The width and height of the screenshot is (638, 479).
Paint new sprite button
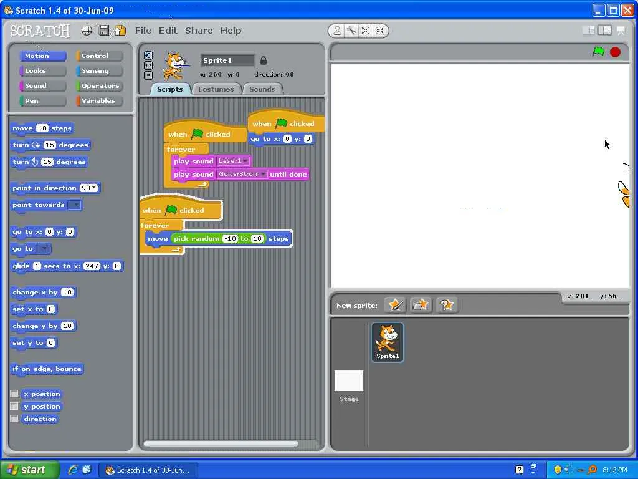pos(394,304)
